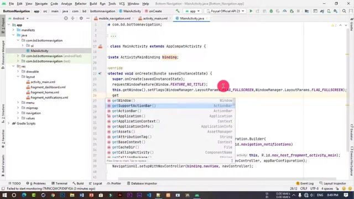This screenshot has height=199, width=354.
Task: Open the SDK Manager icon
Action: click(336, 11)
